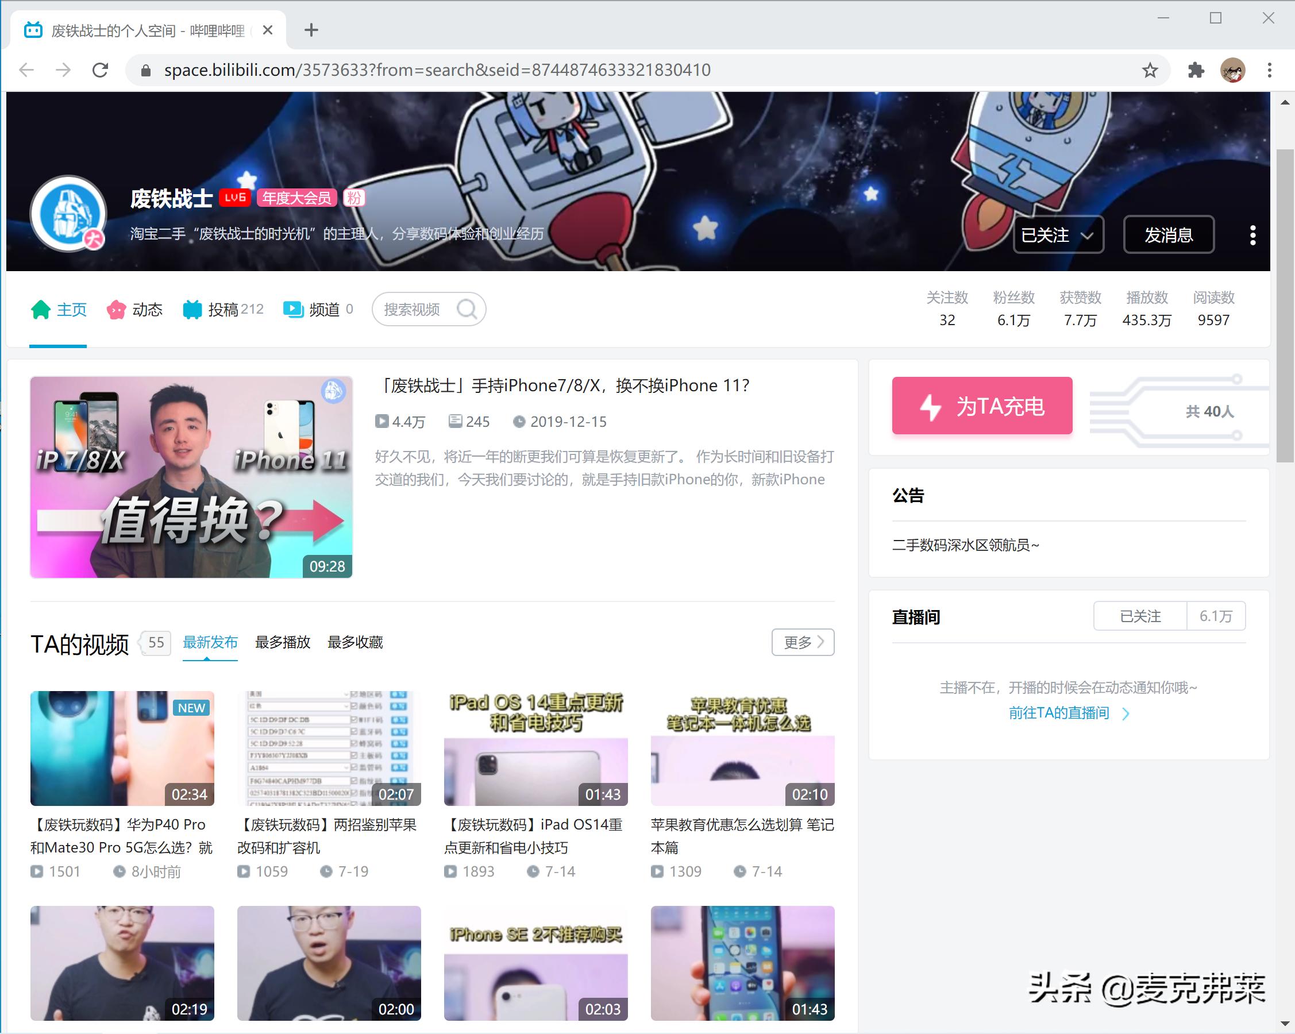Switch to the 最多收藏 sort tab

click(x=355, y=642)
